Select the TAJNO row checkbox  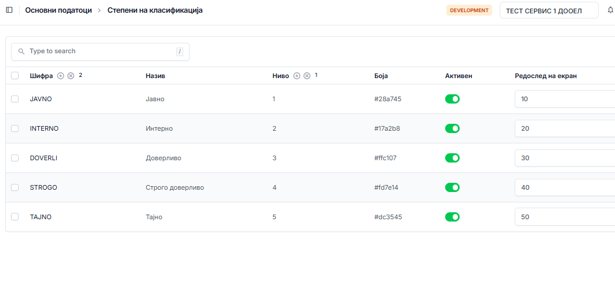click(x=15, y=217)
